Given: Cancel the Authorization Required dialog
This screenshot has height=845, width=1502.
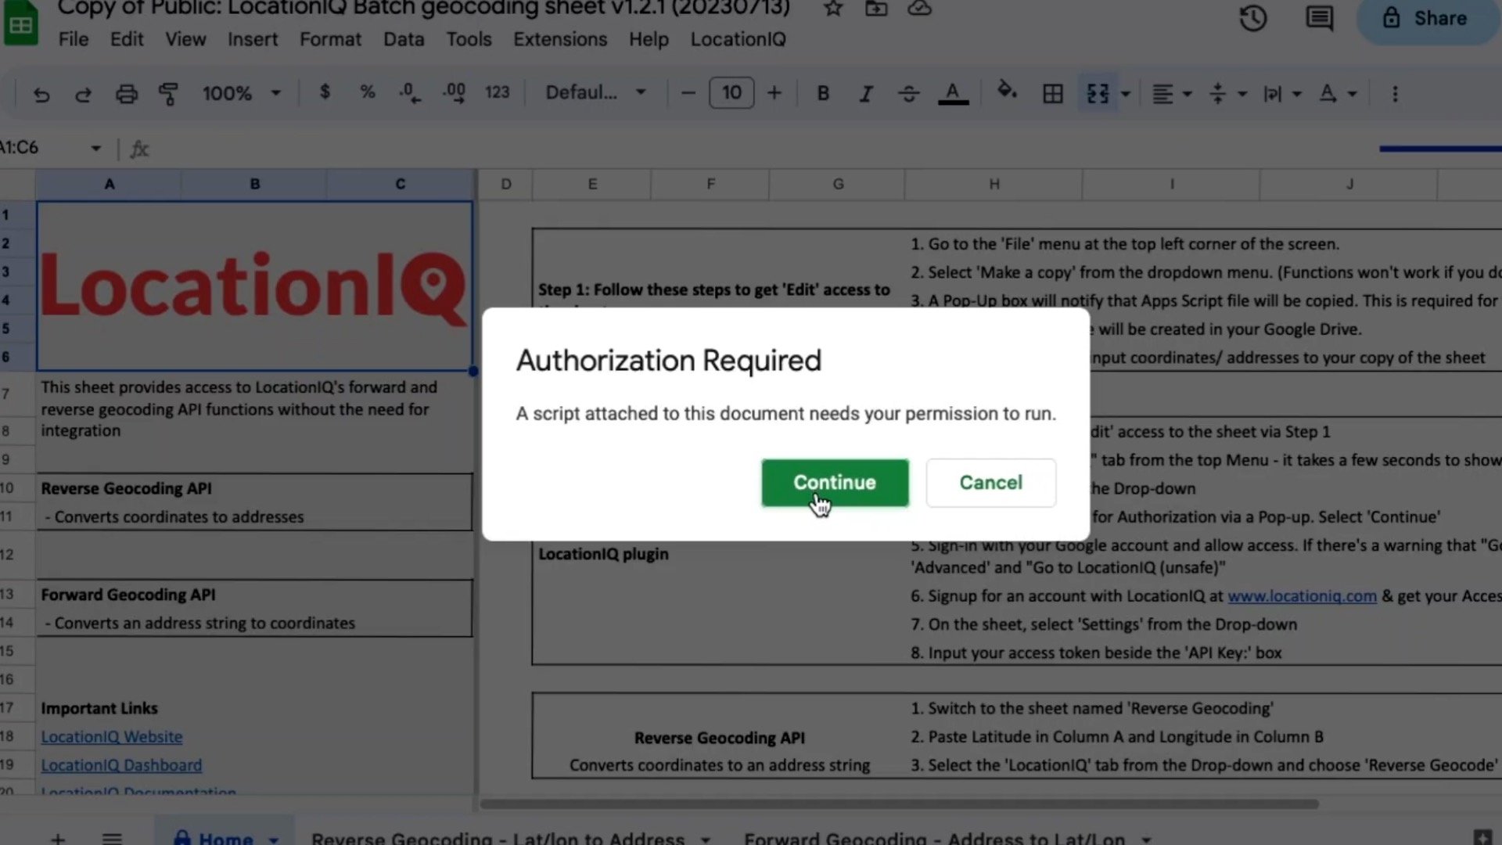Looking at the screenshot, I should point(990,482).
